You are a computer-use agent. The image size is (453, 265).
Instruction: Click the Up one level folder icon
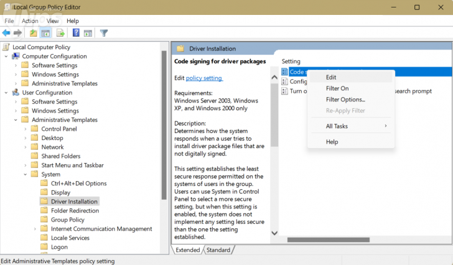33,33
